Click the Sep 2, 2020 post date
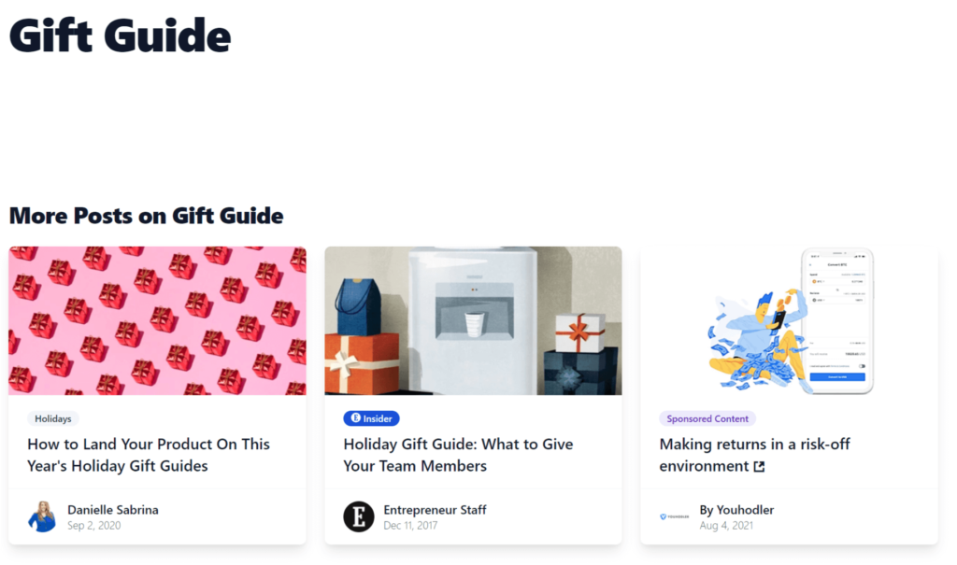This screenshot has width=957, height=565. (94, 526)
